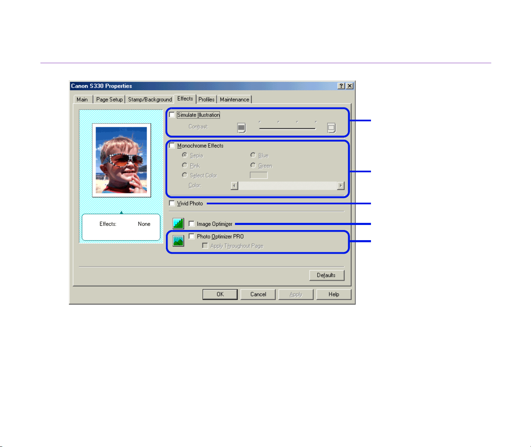Click the Apply button
The width and height of the screenshot is (531, 447).
(296, 294)
